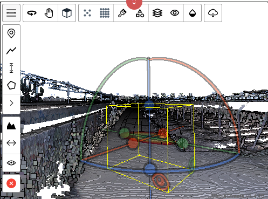Click the right green sphere handle
The image size is (268, 199).
coord(182,143)
